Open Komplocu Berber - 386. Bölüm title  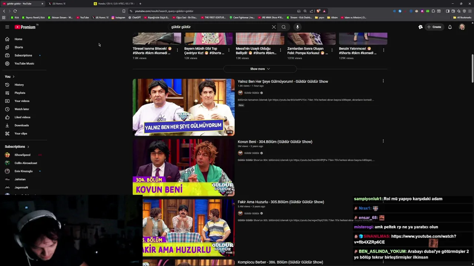[280, 262]
